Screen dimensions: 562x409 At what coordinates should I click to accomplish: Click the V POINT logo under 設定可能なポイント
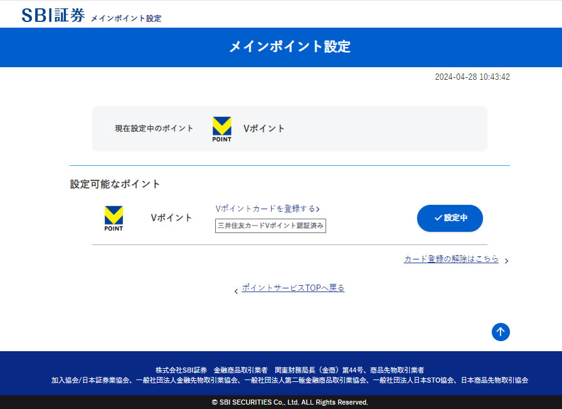[x=114, y=218]
